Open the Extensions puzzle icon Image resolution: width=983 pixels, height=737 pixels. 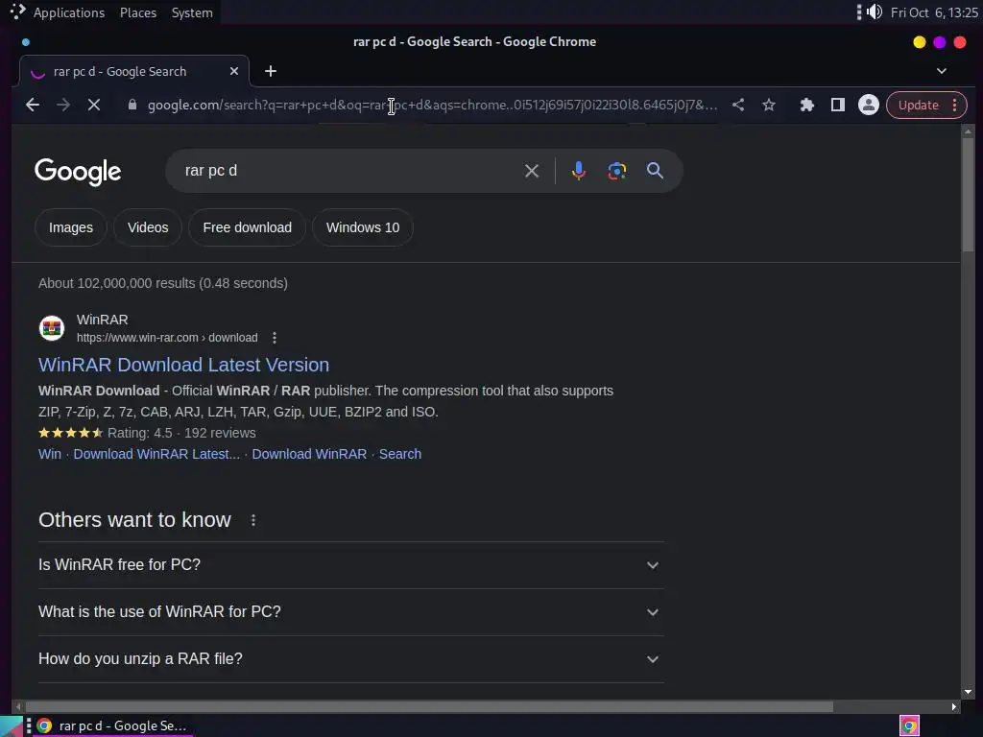click(806, 105)
